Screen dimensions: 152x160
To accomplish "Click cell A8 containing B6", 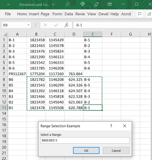I will [17, 80].
